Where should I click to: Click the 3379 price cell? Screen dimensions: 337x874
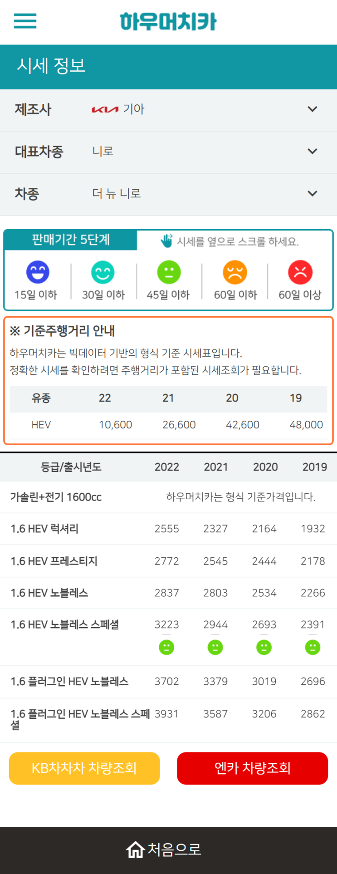pyautogui.click(x=215, y=682)
